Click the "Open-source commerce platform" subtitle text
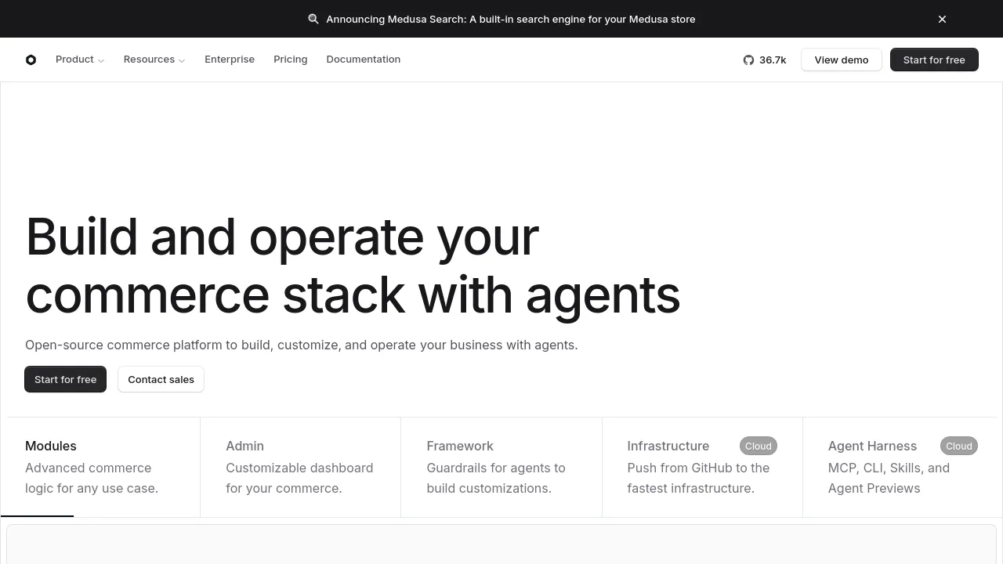The height and width of the screenshot is (564, 1003). [302, 345]
